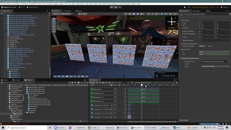This screenshot has width=231, height=130.
Task: Open the Build Menu tab
Action: [x=196, y=11]
